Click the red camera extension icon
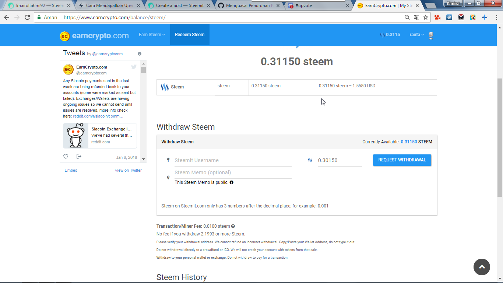 (x=437, y=17)
